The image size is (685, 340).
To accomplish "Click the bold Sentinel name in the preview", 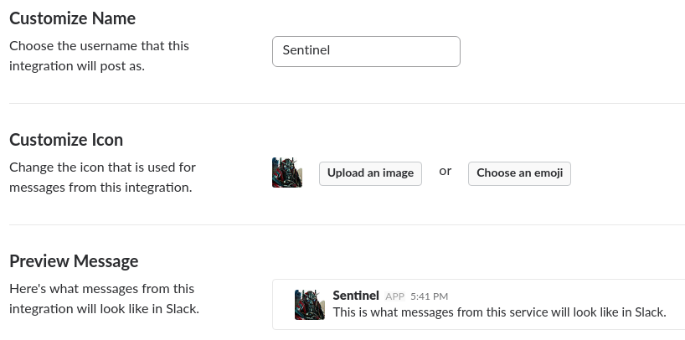I will [356, 296].
